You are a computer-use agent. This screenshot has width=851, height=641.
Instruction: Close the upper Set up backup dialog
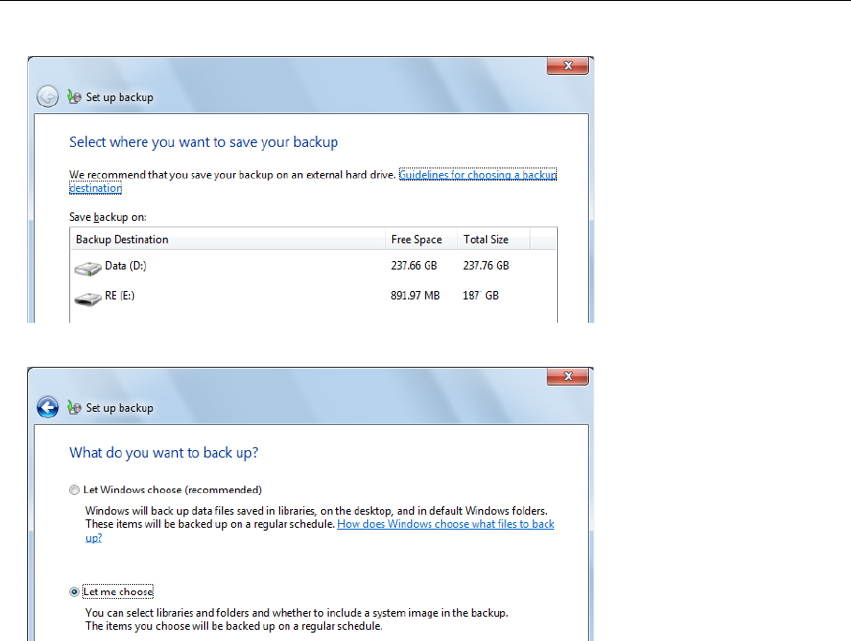coord(567,66)
